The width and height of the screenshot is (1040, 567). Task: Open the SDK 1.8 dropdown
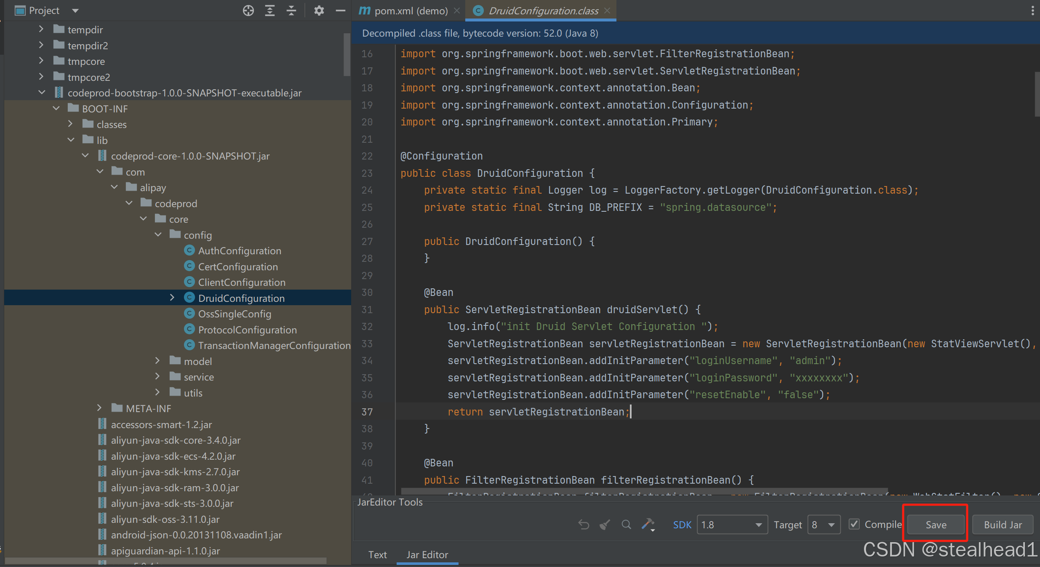(x=732, y=524)
